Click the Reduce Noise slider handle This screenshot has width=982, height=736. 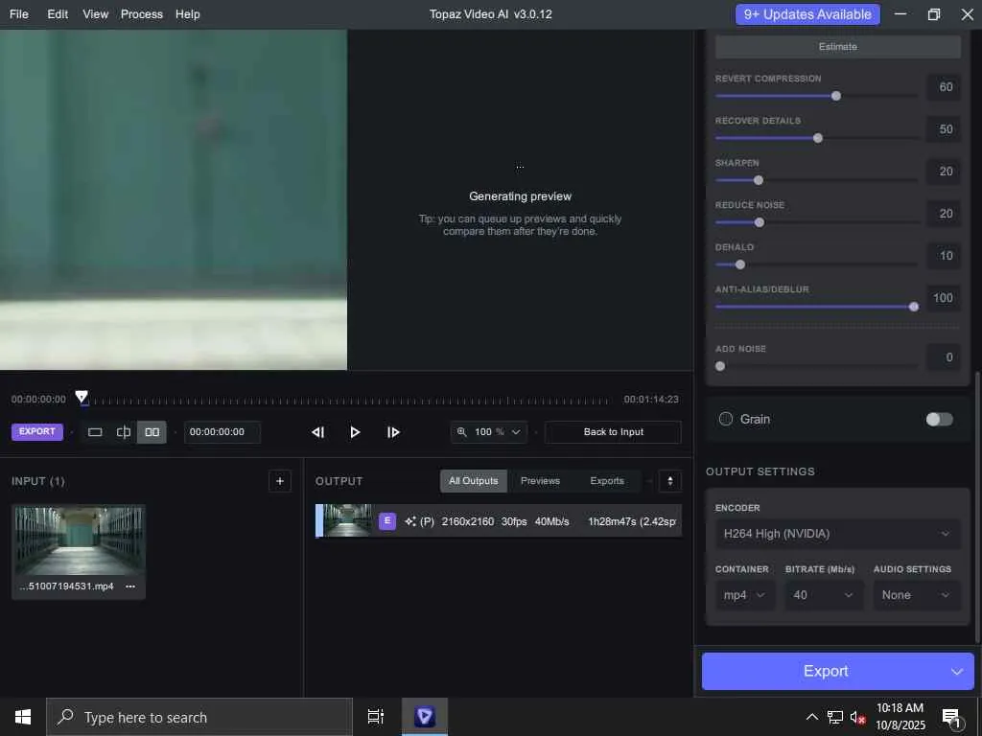(x=760, y=222)
